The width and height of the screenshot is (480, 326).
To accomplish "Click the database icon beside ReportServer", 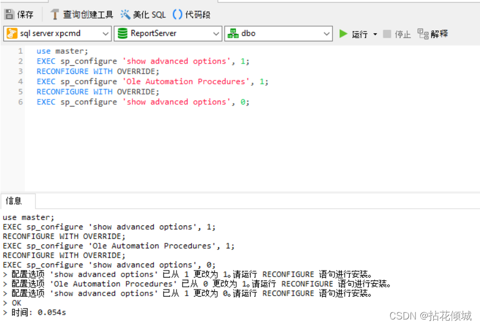I will pos(123,33).
